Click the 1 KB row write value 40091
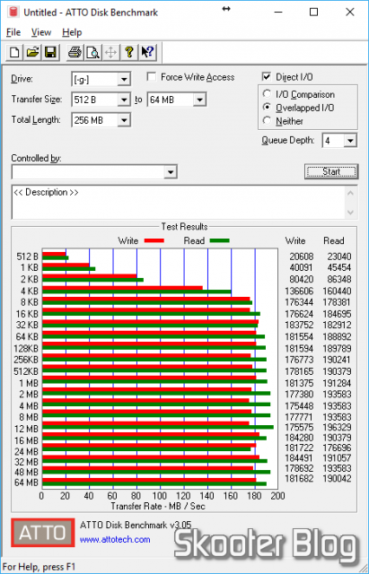The image size is (369, 574). pyautogui.click(x=302, y=267)
